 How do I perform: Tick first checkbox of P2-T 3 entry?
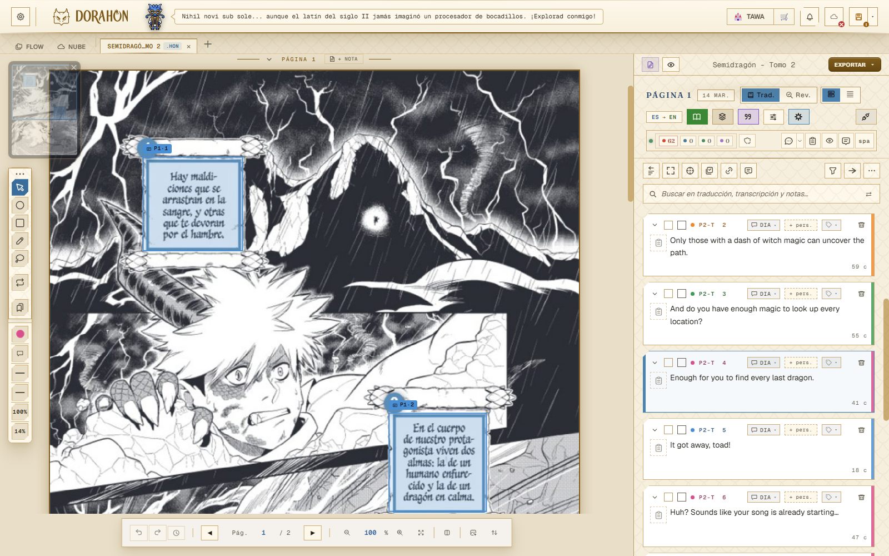pyautogui.click(x=668, y=294)
